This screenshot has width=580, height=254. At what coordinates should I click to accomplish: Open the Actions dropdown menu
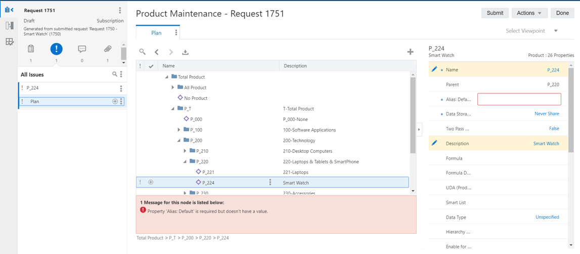click(529, 13)
